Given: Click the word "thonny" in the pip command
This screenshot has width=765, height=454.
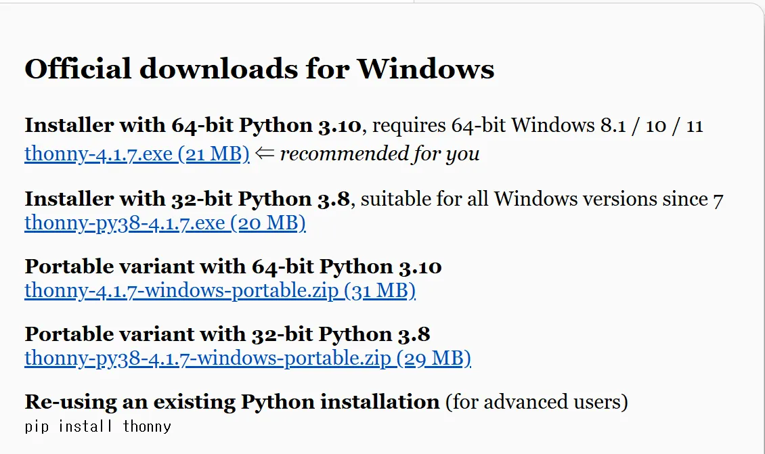Looking at the screenshot, I should point(147,426).
